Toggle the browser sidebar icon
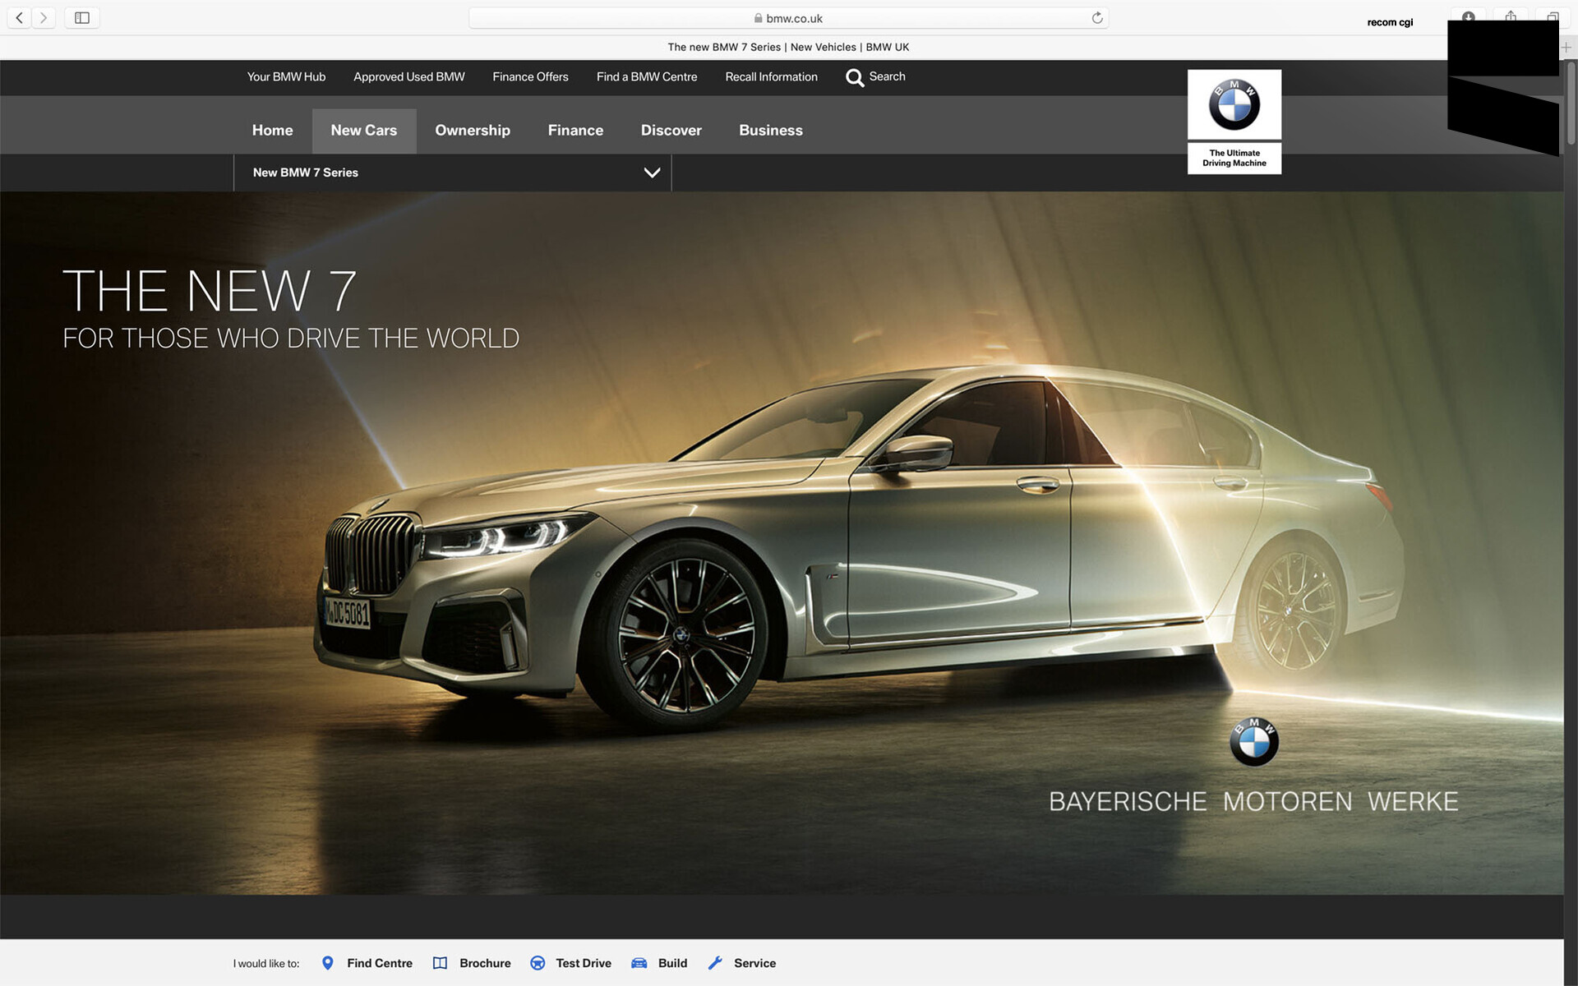The height and width of the screenshot is (986, 1578). click(82, 18)
